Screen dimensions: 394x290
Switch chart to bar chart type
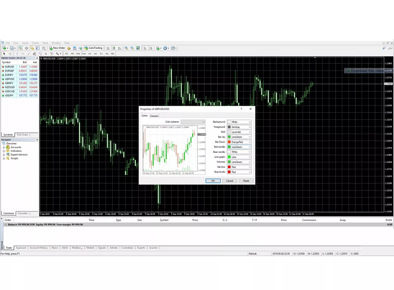(108, 48)
